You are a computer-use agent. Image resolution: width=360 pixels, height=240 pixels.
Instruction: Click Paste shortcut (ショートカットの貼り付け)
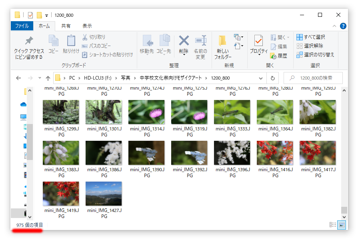coord(108,55)
